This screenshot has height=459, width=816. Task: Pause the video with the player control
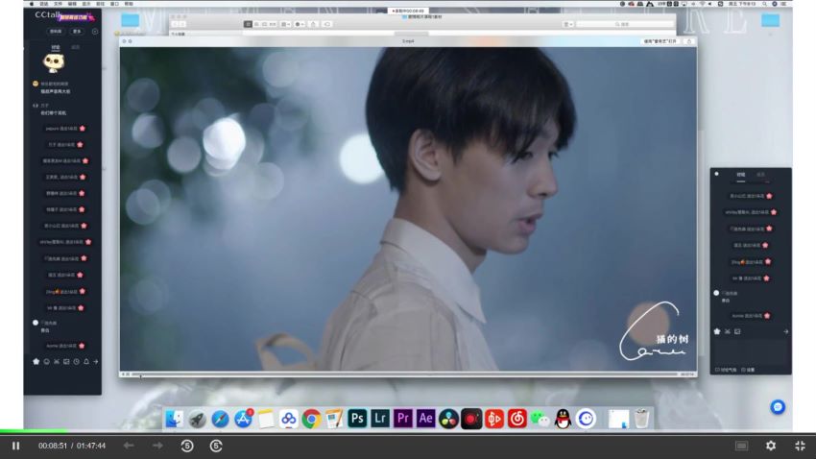15,446
